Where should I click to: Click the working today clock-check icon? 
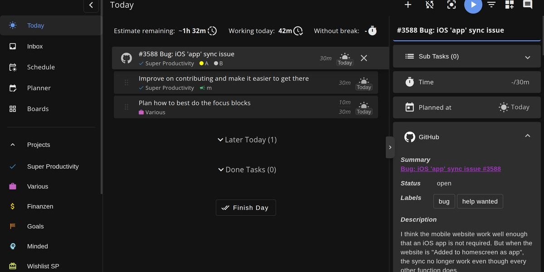(298, 31)
